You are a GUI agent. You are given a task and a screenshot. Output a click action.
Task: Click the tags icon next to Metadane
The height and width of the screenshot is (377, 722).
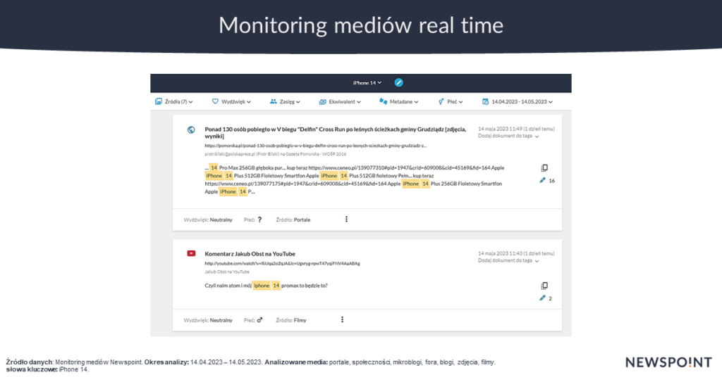pyautogui.click(x=383, y=101)
